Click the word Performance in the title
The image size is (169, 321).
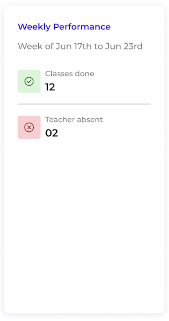coord(82,27)
